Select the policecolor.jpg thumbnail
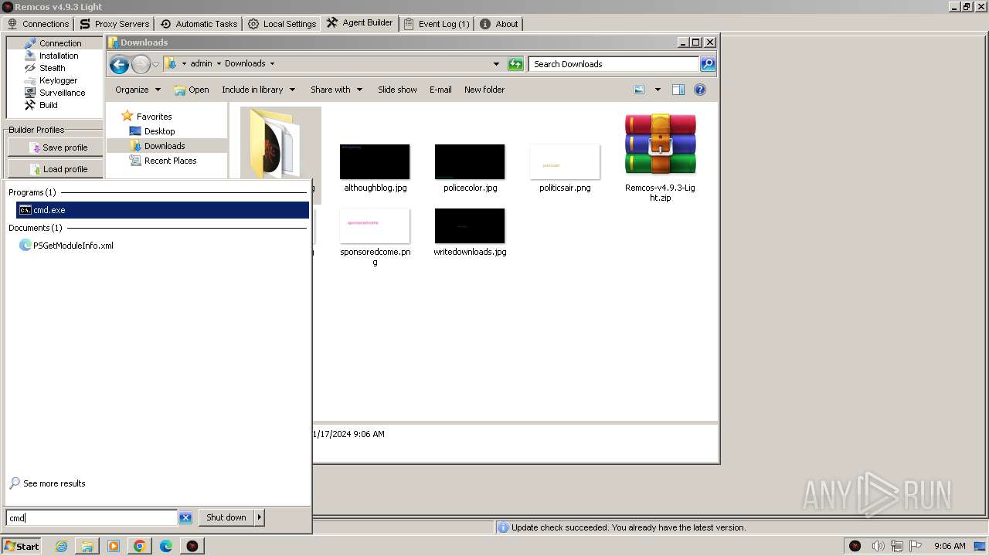This screenshot has height=556, width=989. (470, 161)
